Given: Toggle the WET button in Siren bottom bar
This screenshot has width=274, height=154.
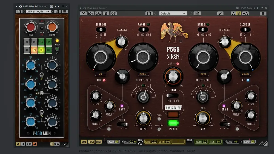Looking at the screenshot, I should coord(99,142).
